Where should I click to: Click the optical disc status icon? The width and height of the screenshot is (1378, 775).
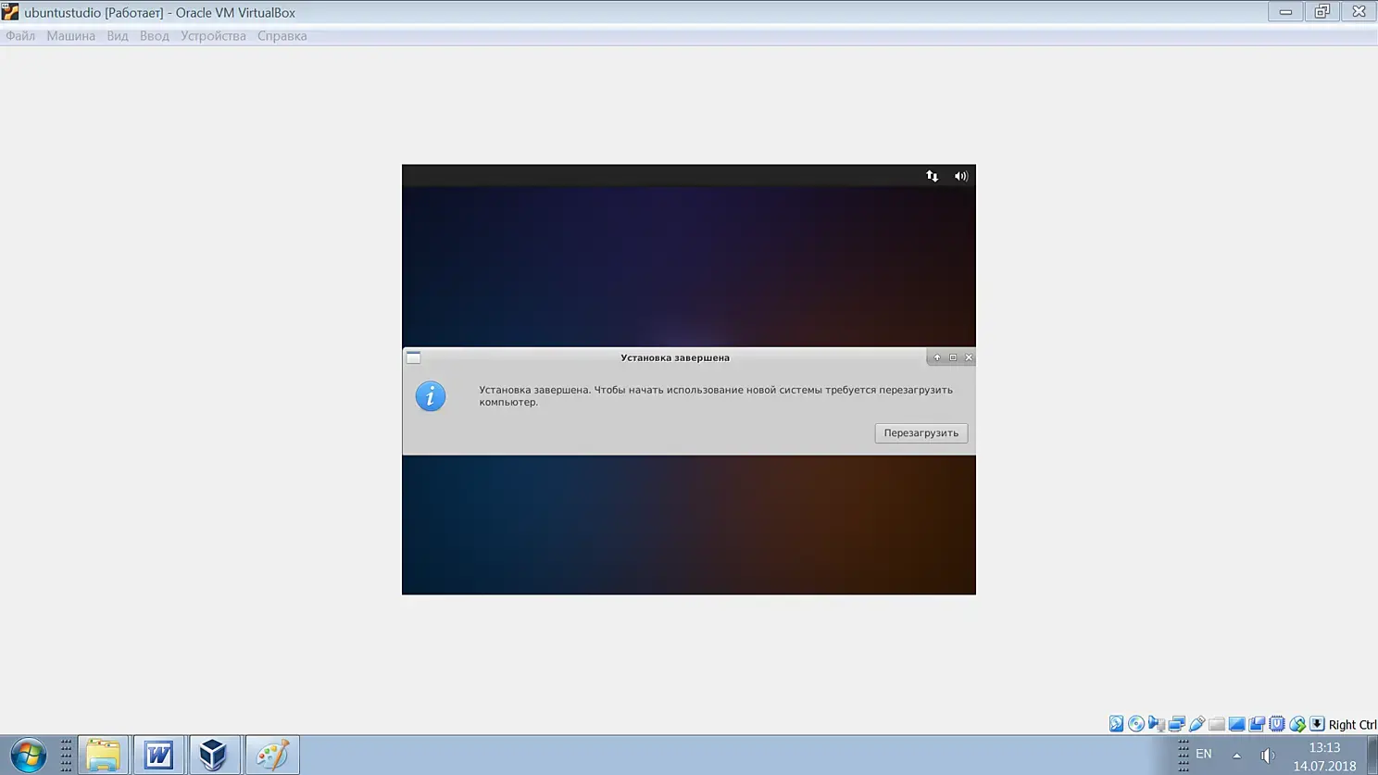click(x=1136, y=724)
